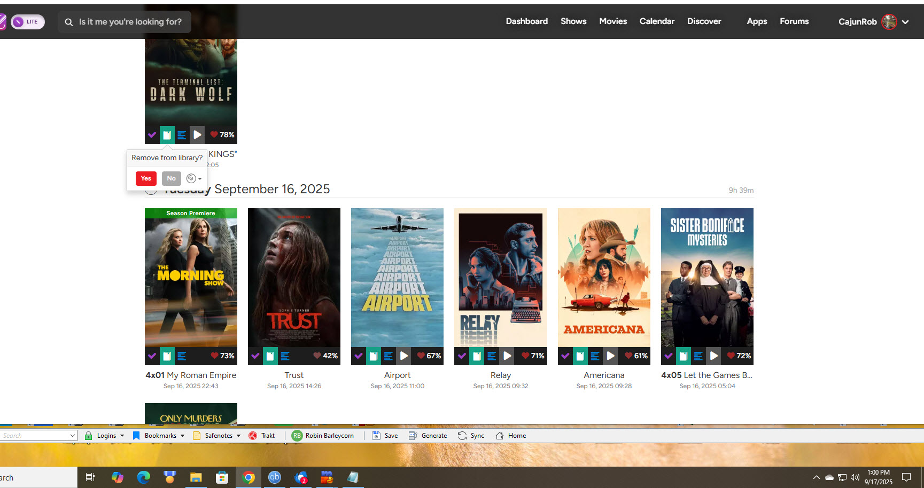
Task: Open the list icon under Sister Boniface Mysteries
Action: pos(698,356)
